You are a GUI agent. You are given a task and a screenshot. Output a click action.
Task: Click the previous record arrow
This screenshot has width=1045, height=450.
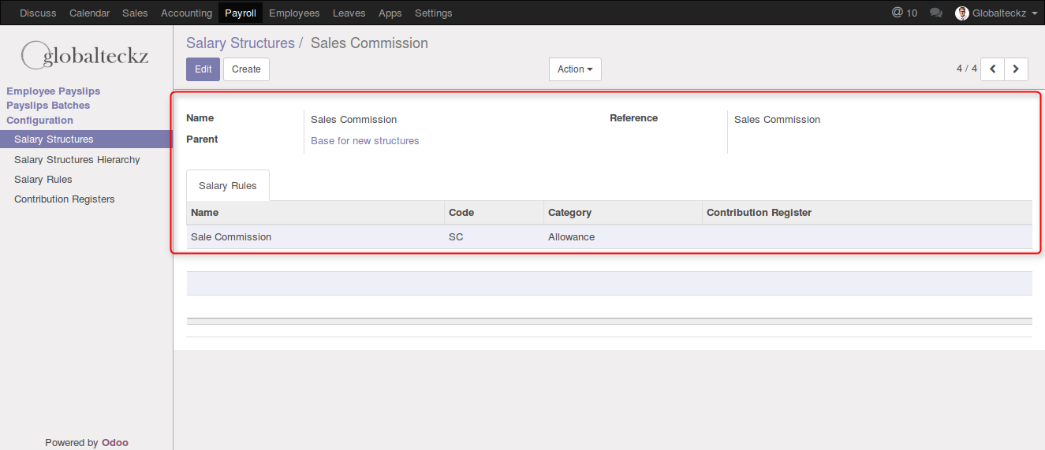click(993, 69)
